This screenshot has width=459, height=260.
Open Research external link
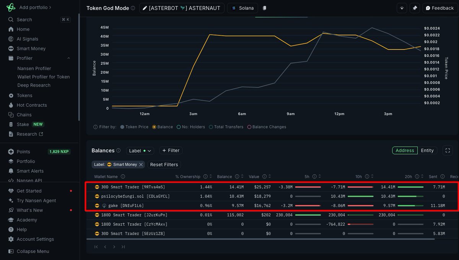point(30,134)
